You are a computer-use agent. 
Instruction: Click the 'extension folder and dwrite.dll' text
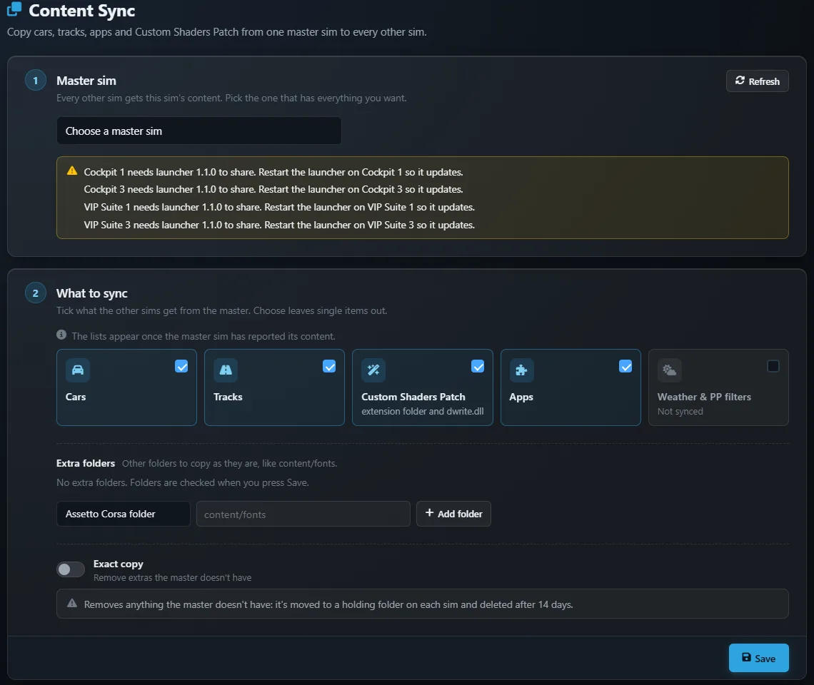click(423, 411)
